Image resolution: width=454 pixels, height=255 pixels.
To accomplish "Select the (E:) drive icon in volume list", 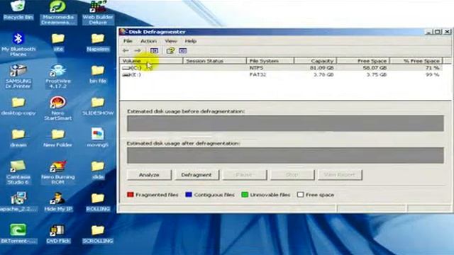I will click(126, 74).
